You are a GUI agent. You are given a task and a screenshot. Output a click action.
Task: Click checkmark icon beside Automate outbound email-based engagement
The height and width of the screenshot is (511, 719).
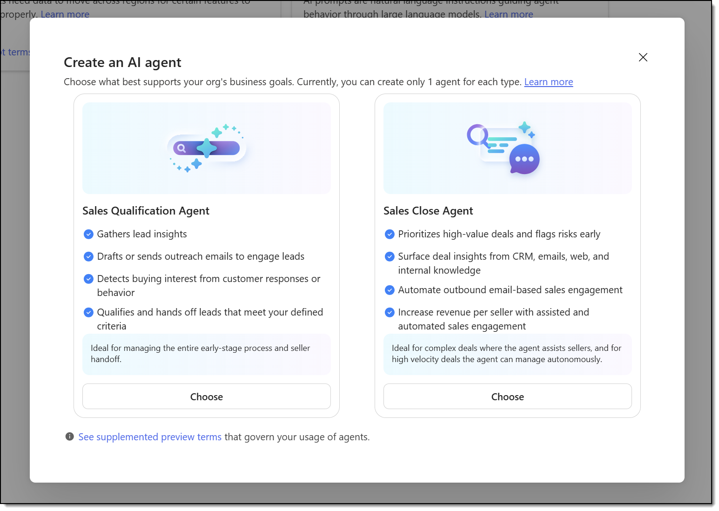(390, 290)
